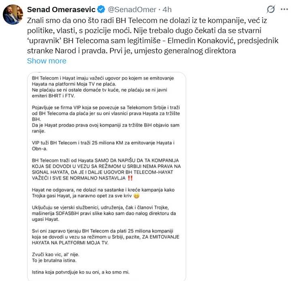Screen dimensions: 295x281
Task: Click the final line 'Istina koja potvrdjuje'
Action: click(81, 272)
